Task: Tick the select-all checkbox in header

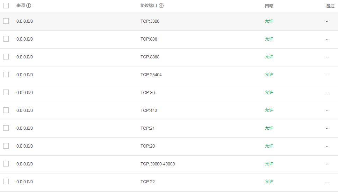Action: 6,6
